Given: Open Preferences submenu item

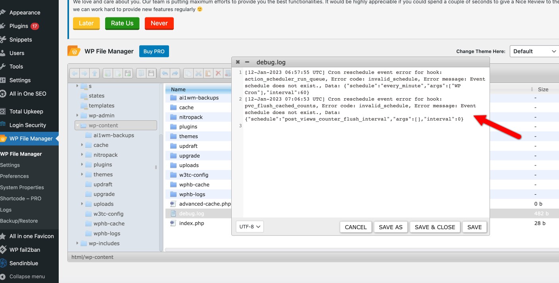Looking at the screenshot, I should pos(15,176).
